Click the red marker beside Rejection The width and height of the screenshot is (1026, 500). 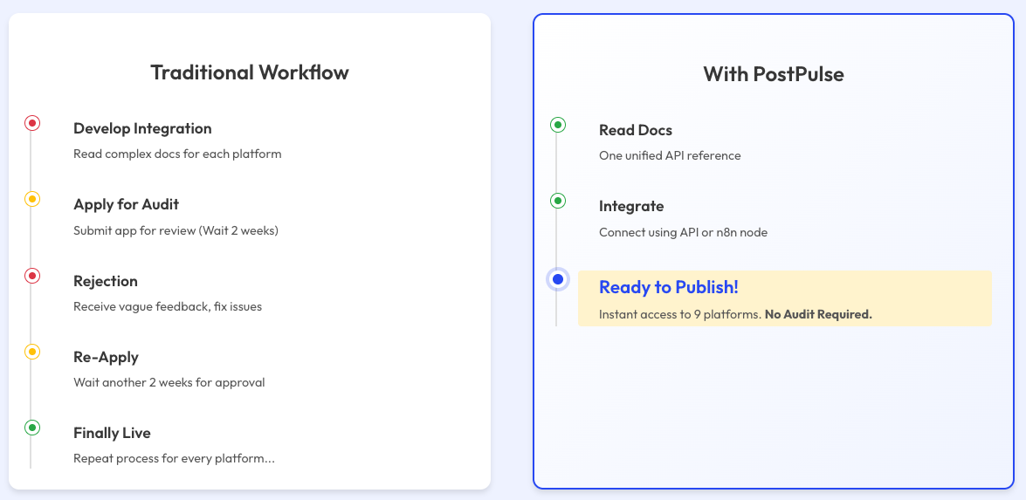point(32,275)
